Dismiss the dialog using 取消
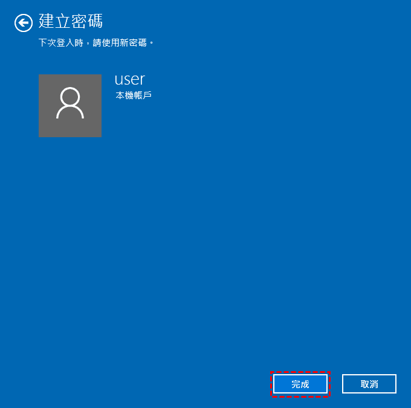This screenshot has width=411, height=408. click(369, 384)
